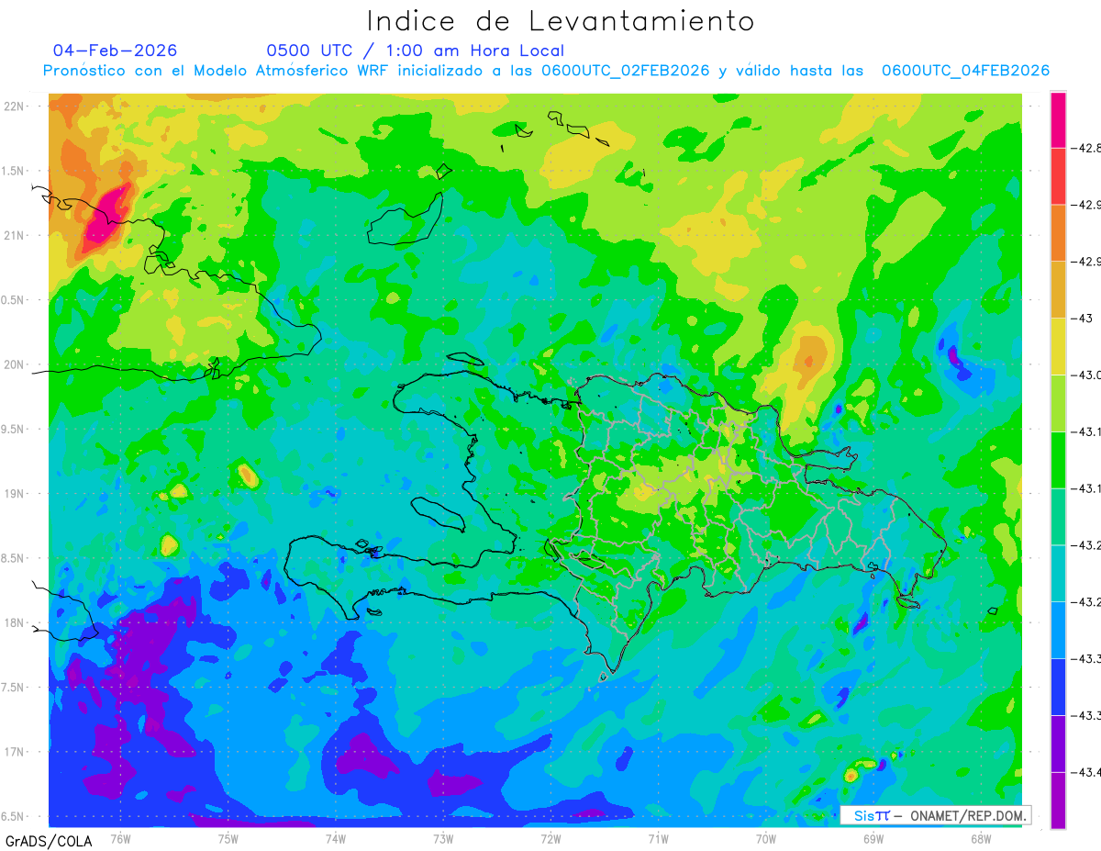1101x851 pixels.
Task: Click the '70W' longitude label
Action: click(x=766, y=839)
